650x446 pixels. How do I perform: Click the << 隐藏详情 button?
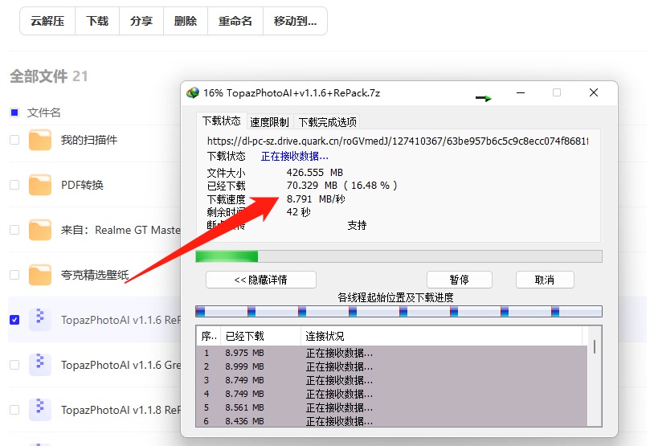pyautogui.click(x=261, y=280)
